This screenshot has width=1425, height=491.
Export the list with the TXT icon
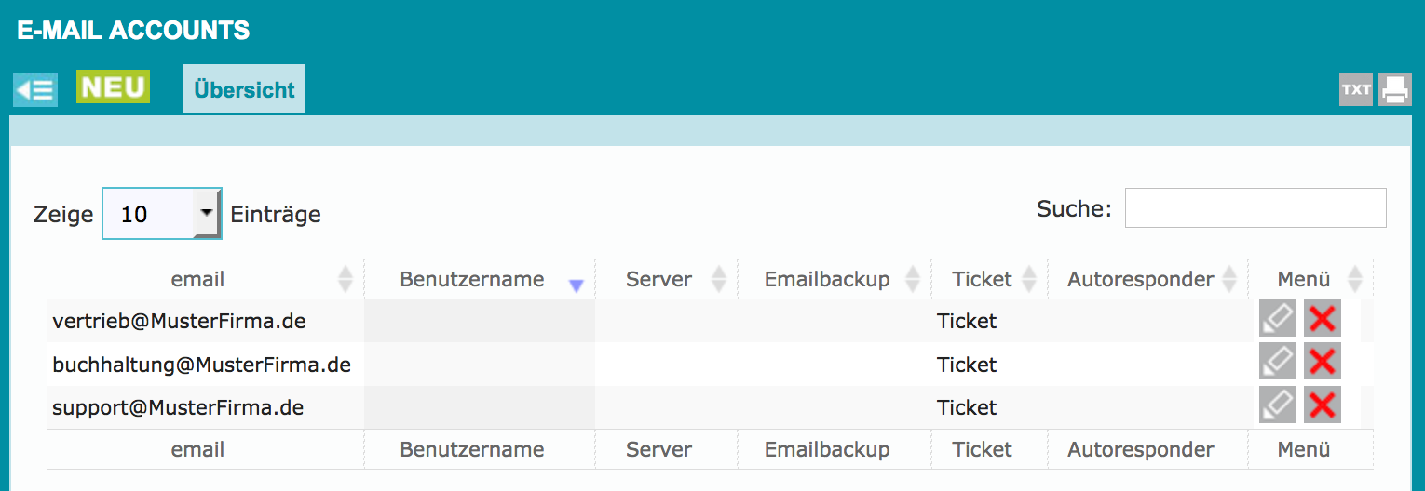(1355, 90)
